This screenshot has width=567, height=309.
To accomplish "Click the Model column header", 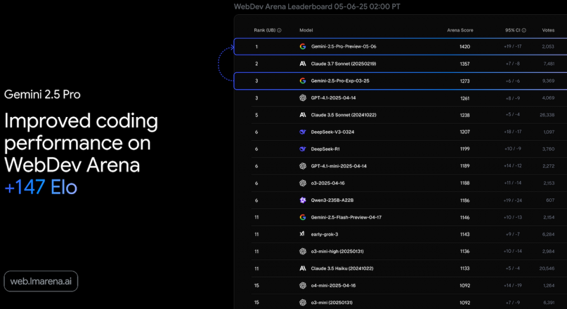I will click(x=306, y=30).
